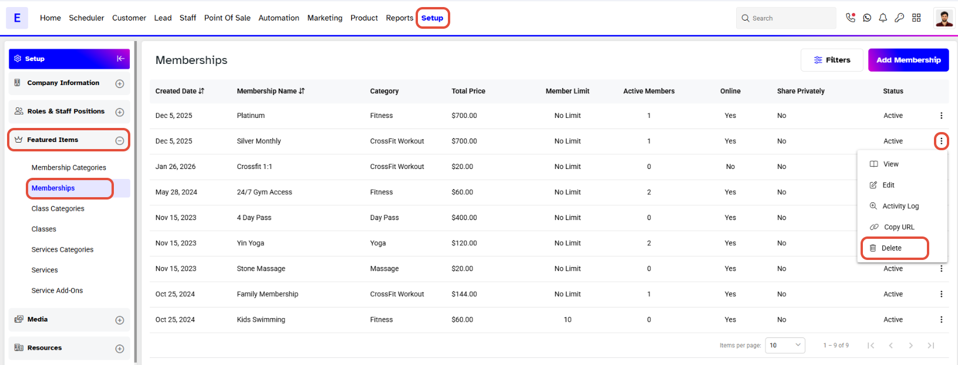Click the 24/7 Gym Access membership name
Viewport: 958px width, 365px height.
(x=264, y=192)
